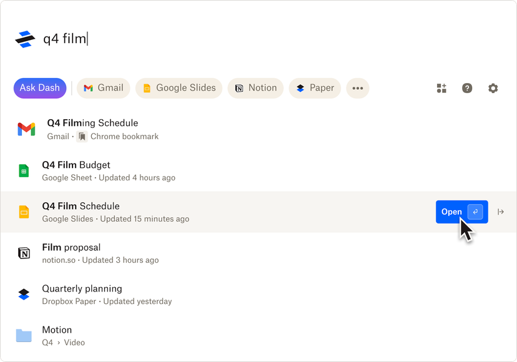Click the blue Motion folder icon

click(24, 335)
